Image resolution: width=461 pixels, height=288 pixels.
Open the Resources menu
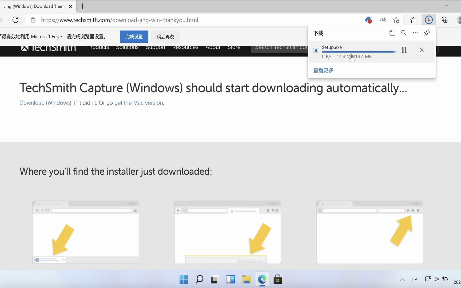[x=185, y=47]
